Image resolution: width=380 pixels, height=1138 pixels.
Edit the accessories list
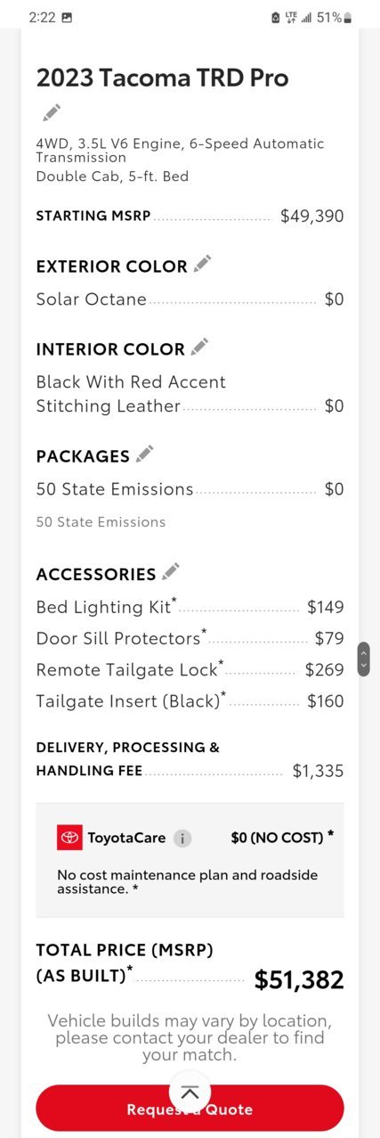pos(171,572)
